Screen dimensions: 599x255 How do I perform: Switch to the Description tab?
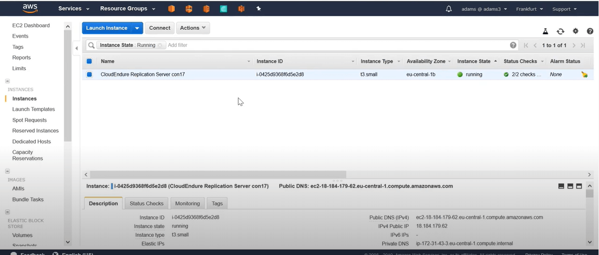pyautogui.click(x=103, y=203)
